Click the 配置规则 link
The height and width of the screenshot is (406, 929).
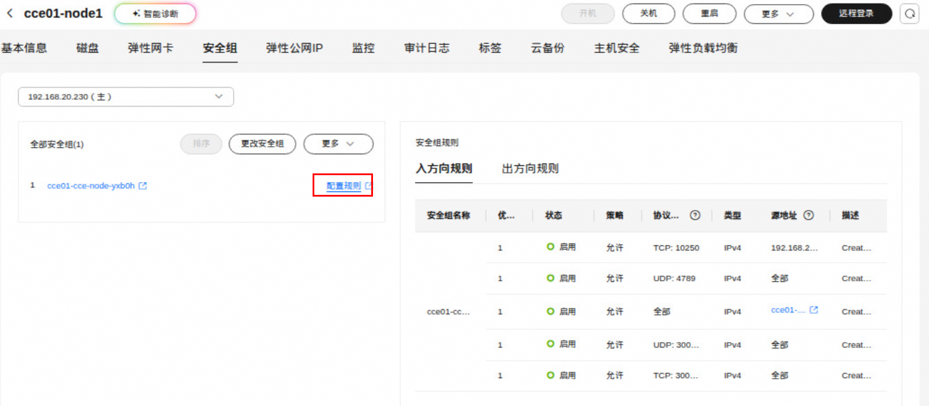pyautogui.click(x=343, y=186)
